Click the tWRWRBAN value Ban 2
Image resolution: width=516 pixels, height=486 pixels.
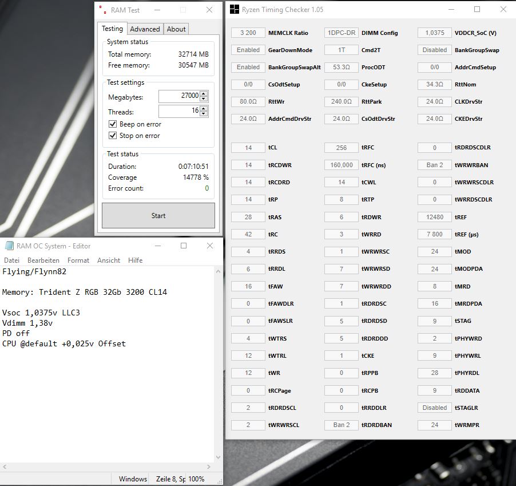click(434, 165)
